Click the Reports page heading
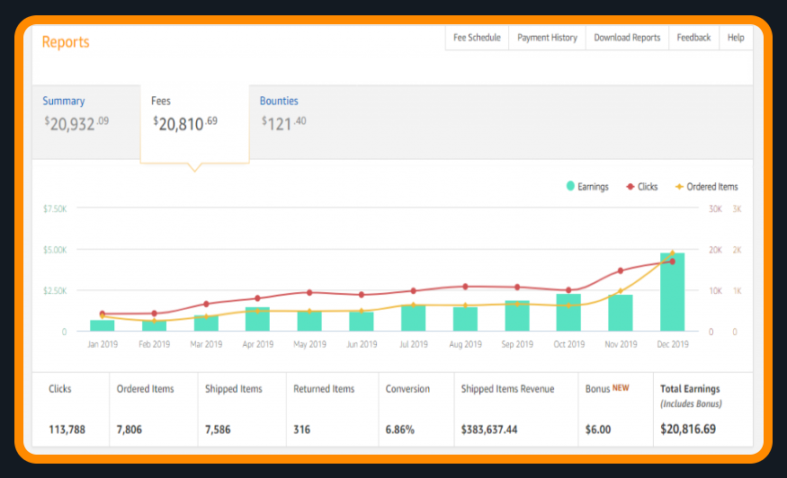The width and height of the screenshot is (787, 478). tap(66, 42)
